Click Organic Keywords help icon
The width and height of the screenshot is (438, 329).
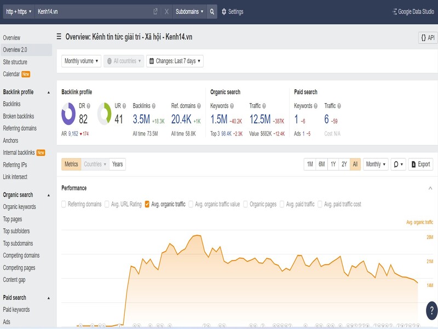(x=232, y=106)
